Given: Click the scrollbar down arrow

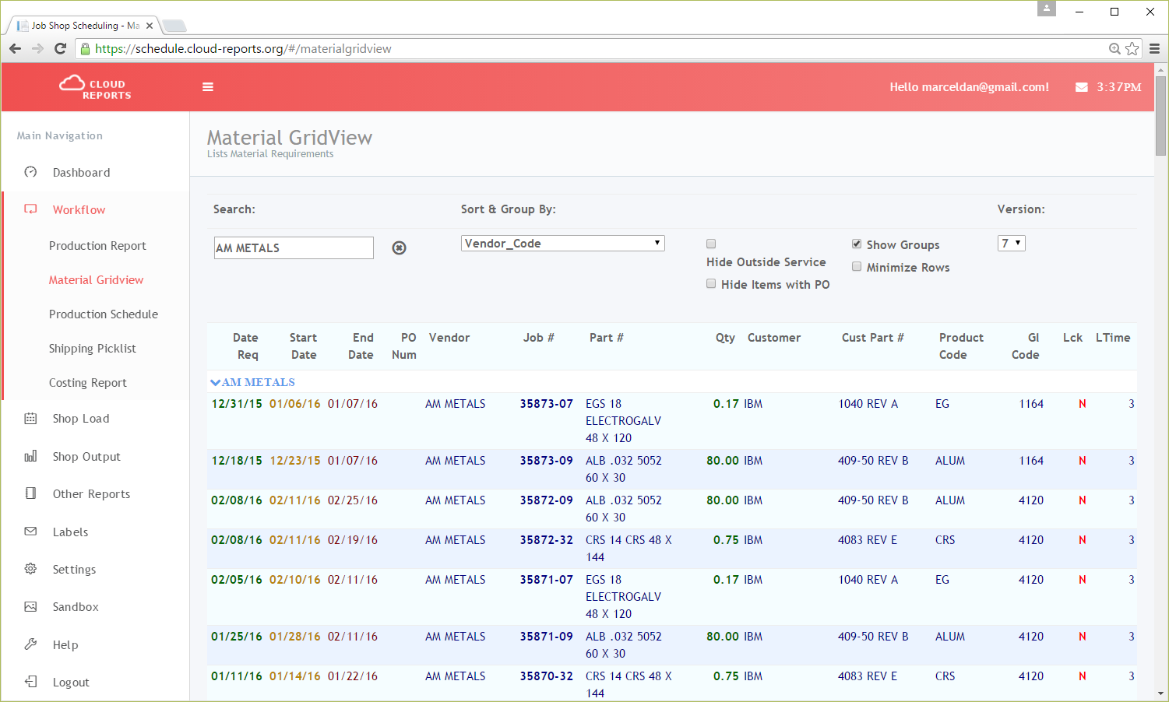Looking at the screenshot, I should click(1160, 693).
